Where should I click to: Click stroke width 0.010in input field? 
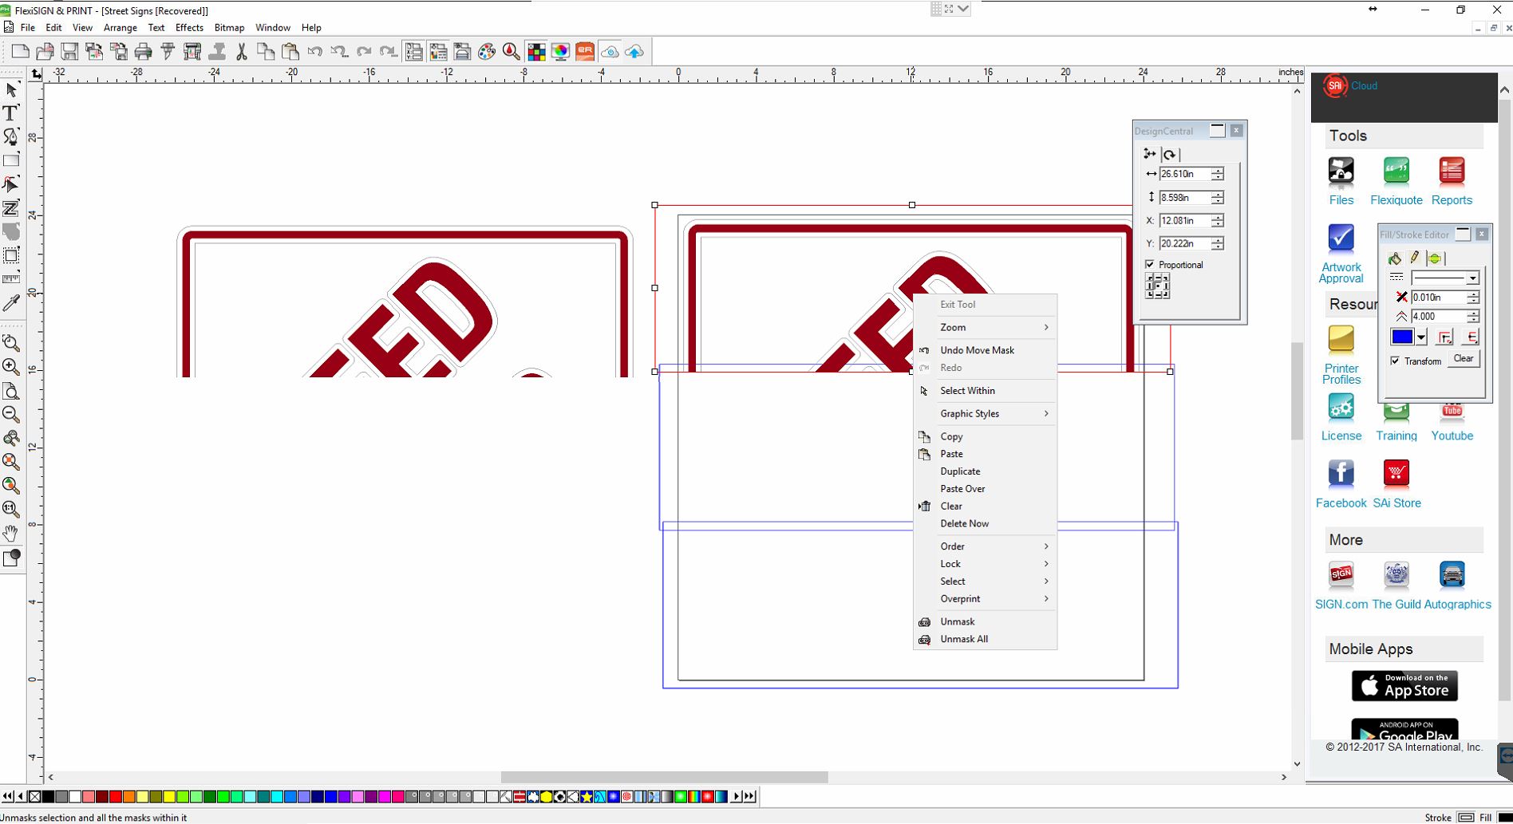click(1439, 298)
